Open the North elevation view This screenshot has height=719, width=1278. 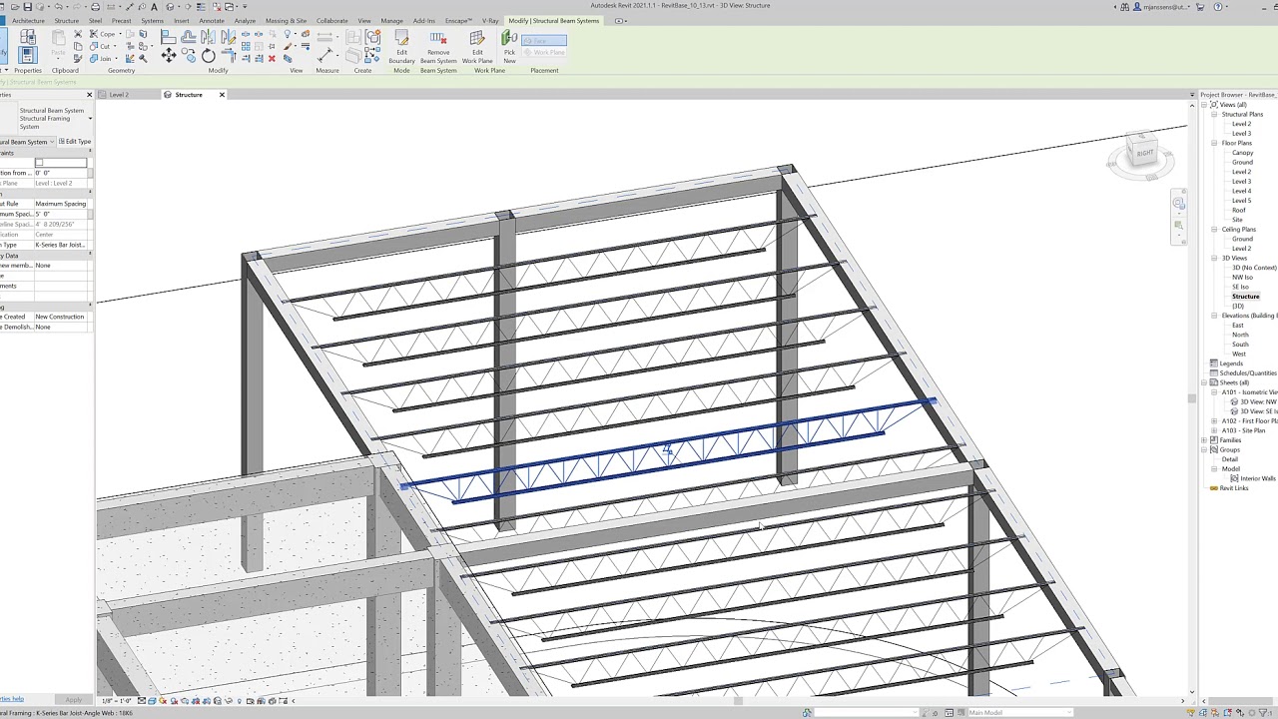coord(1240,335)
